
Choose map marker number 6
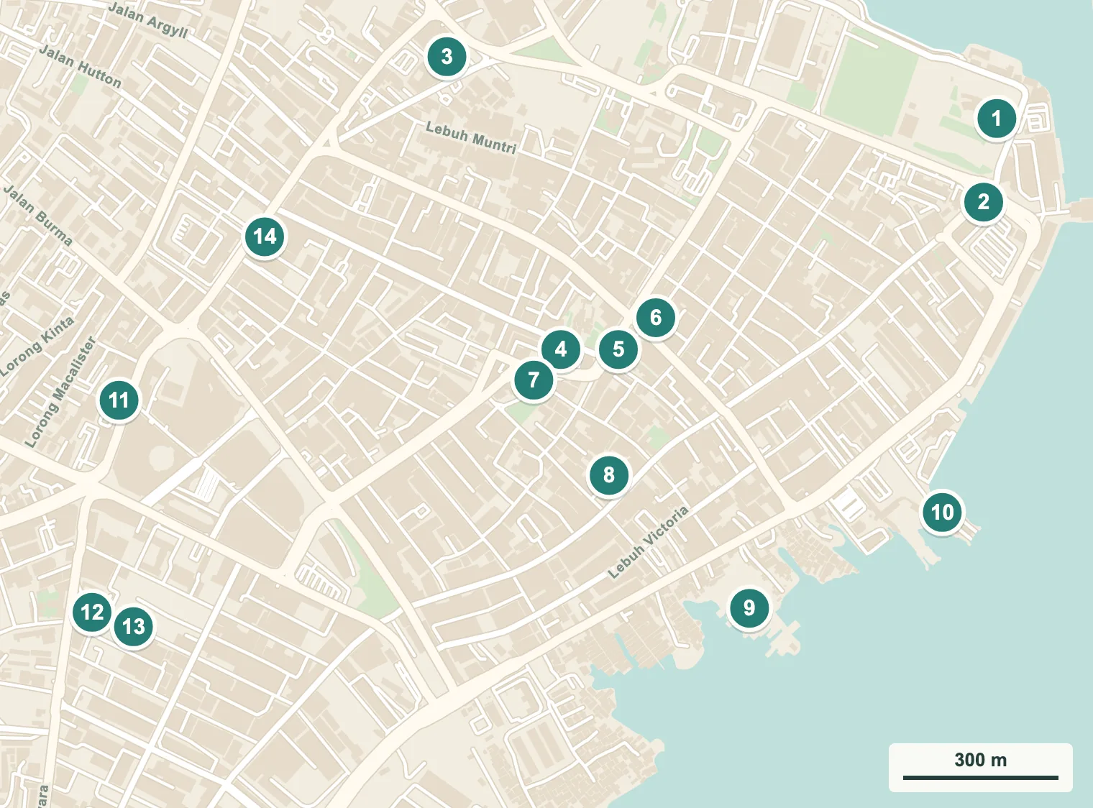[x=656, y=317]
